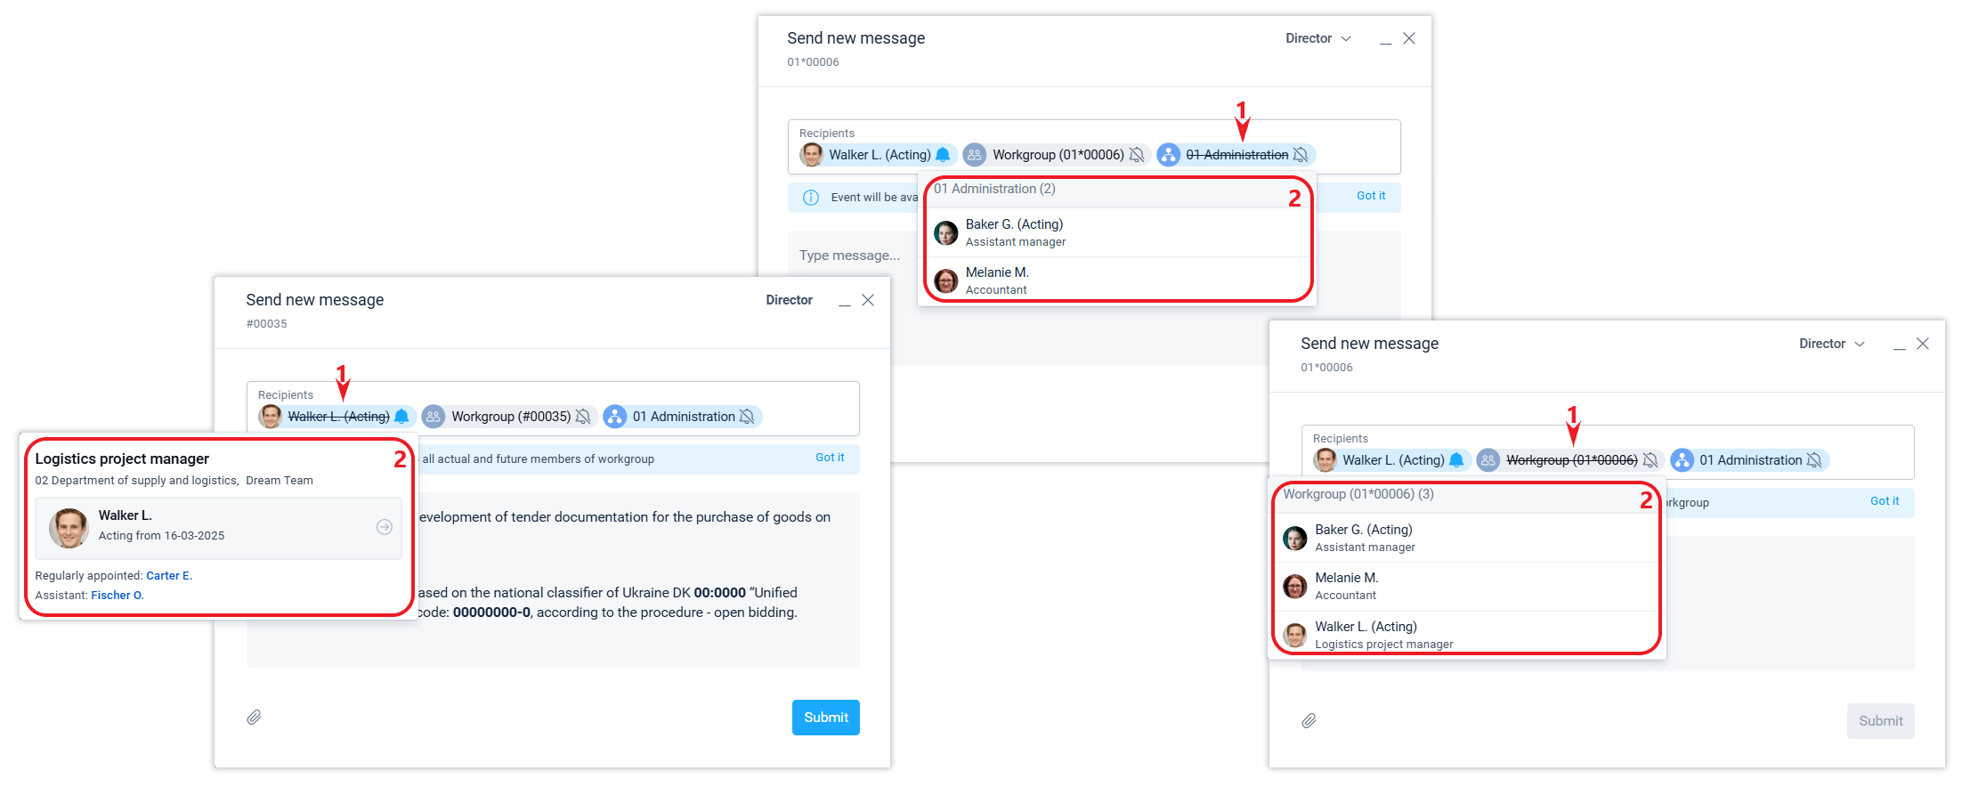Viewport: 1970px width, 795px height.
Task: Click into the 'Type message...' field
Action: click(x=849, y=256)
